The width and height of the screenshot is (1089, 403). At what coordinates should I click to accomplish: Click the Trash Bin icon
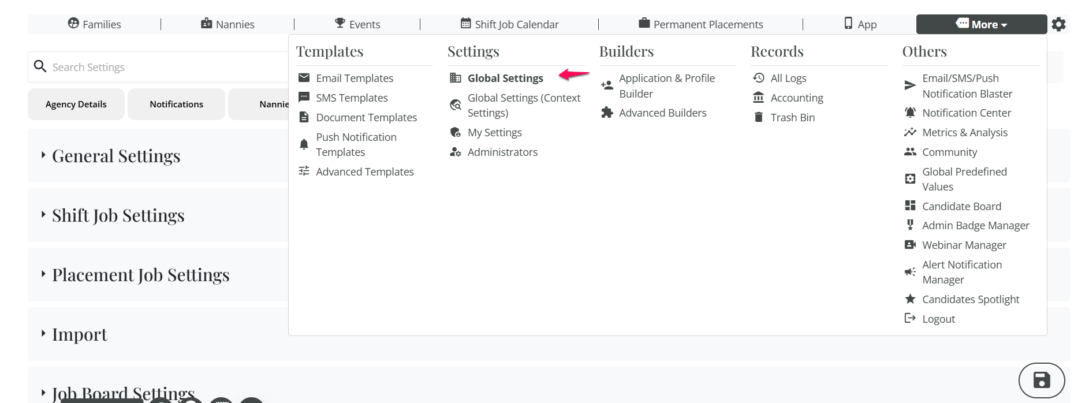pos(759,117)
